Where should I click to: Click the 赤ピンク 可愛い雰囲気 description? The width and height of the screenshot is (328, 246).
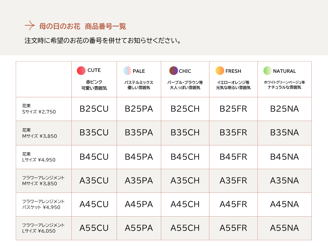94,85
